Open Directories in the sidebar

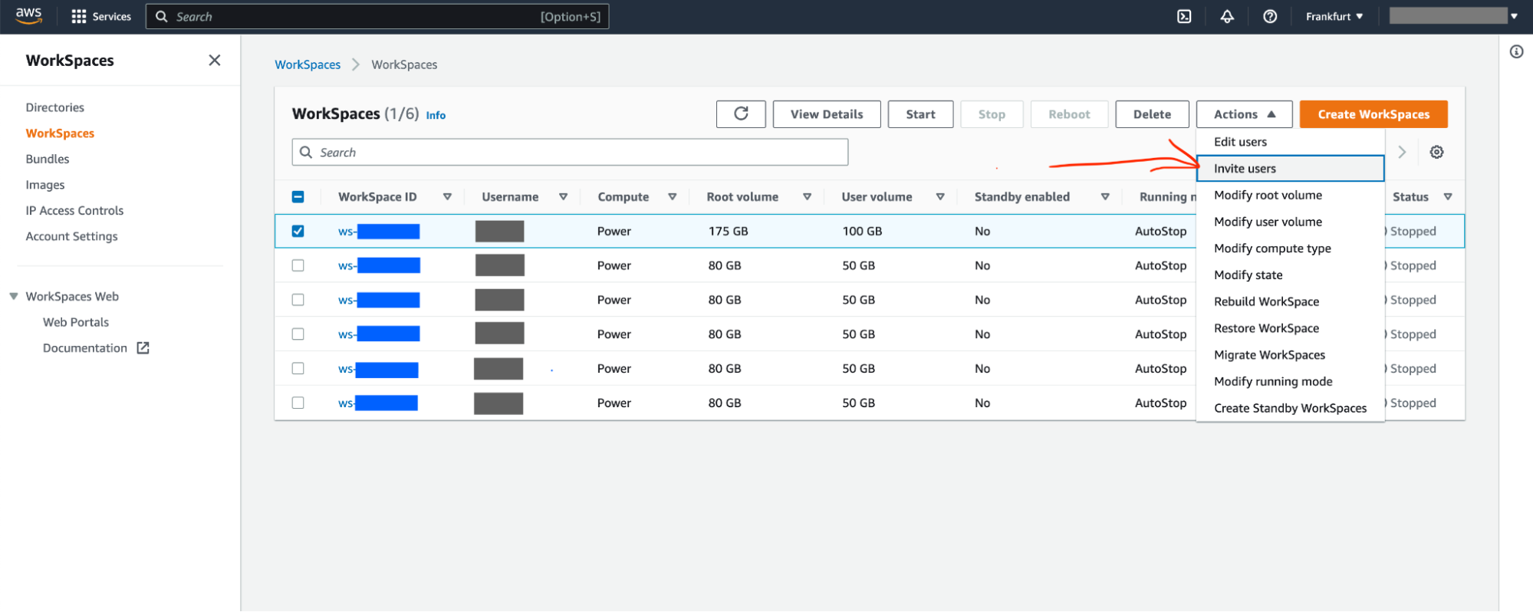point(55,107)
